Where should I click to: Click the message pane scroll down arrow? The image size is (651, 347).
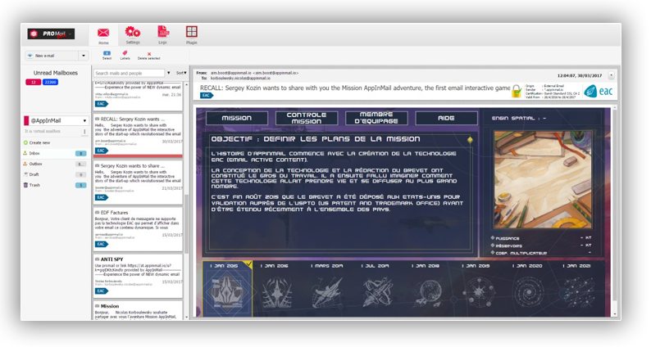615,314
